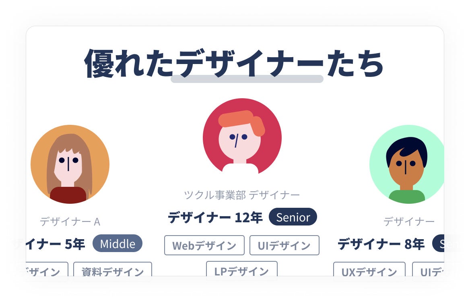Click the Middle experience badge
The image size is (470, 302).
(x=117, y=244)
